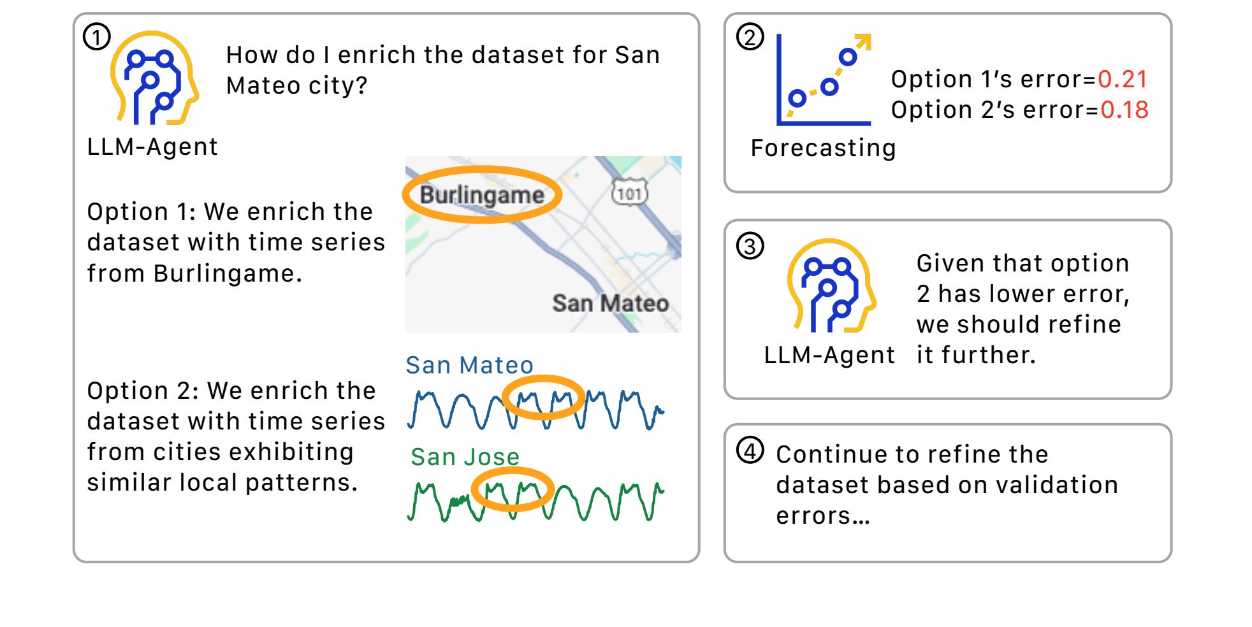This screenshot has height=627, width=1252.
Task: Click the LLM-Agent head icon in panel 3
Action: coord(832,285)
